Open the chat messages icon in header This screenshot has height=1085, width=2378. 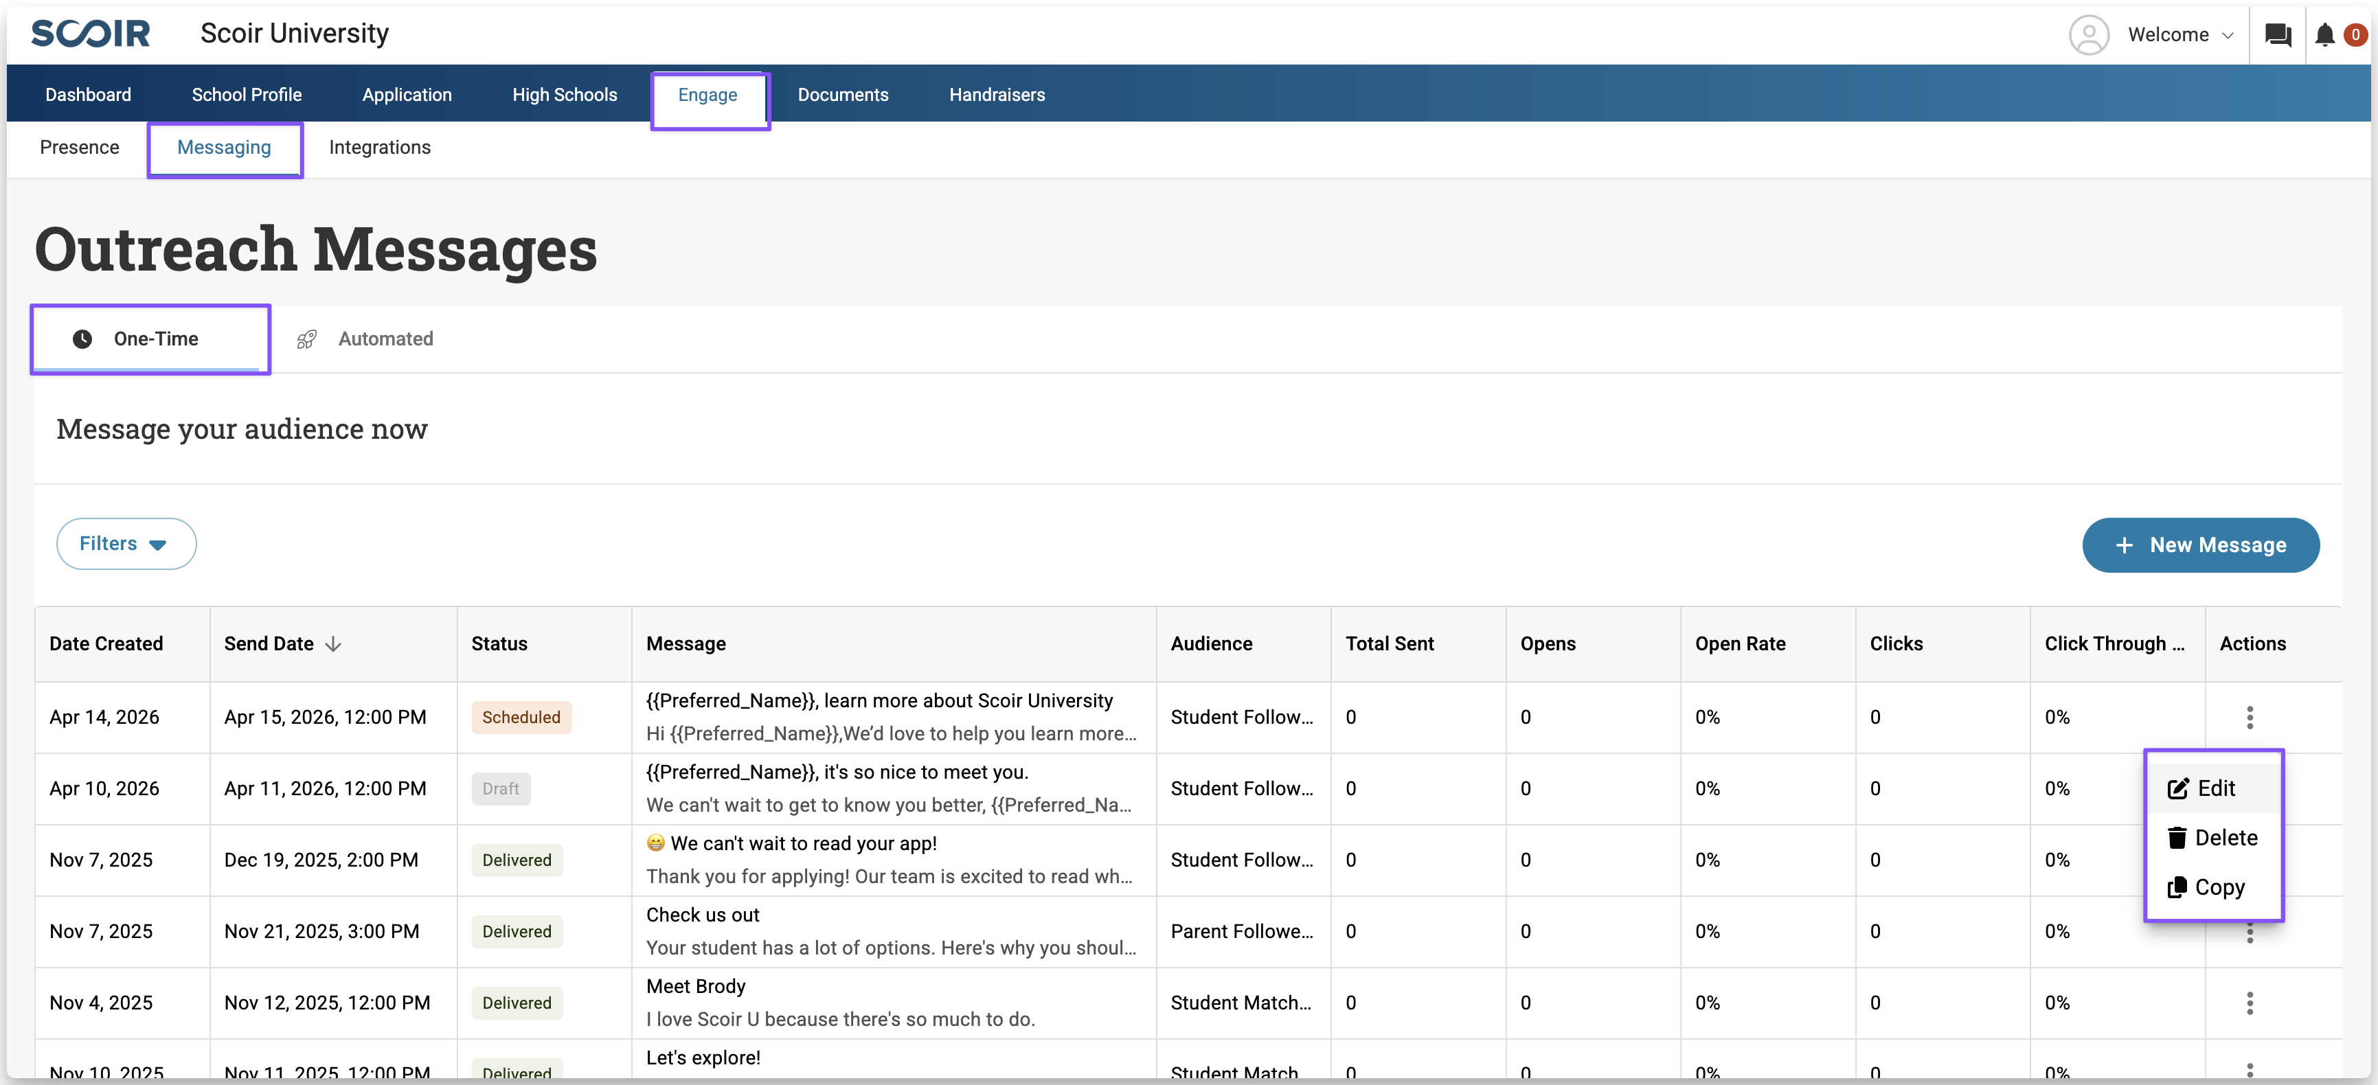2278,35
